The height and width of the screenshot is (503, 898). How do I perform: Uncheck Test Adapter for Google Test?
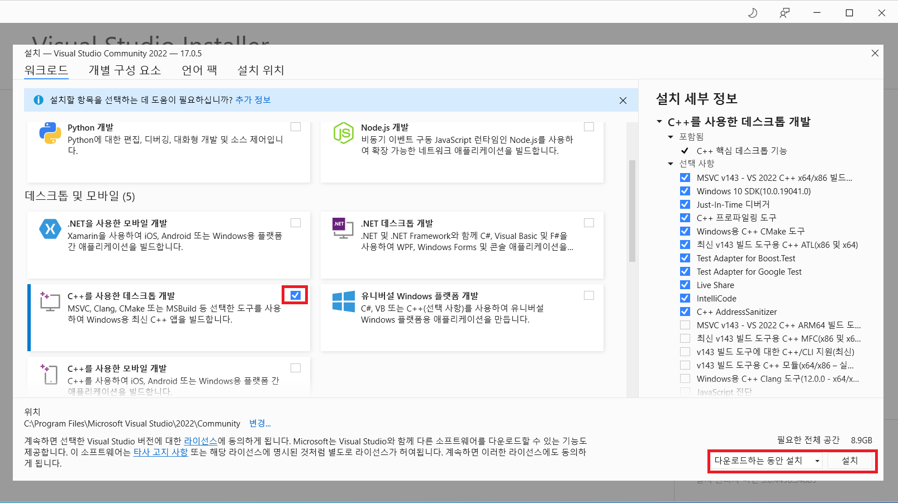685,271
